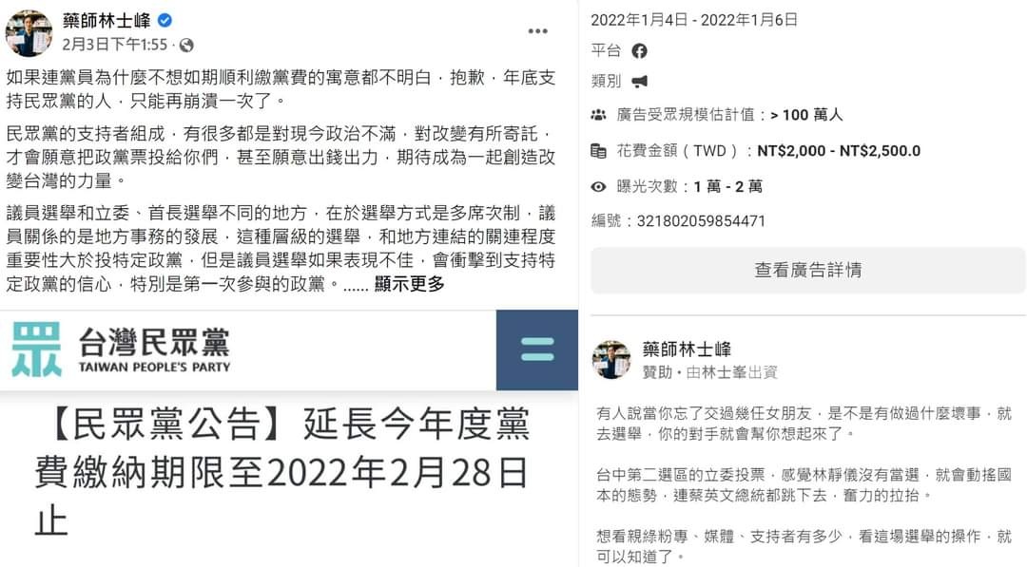Click the audience size people icon
The width and height of the screenshot is (1027, 567).
click(599, 115)
